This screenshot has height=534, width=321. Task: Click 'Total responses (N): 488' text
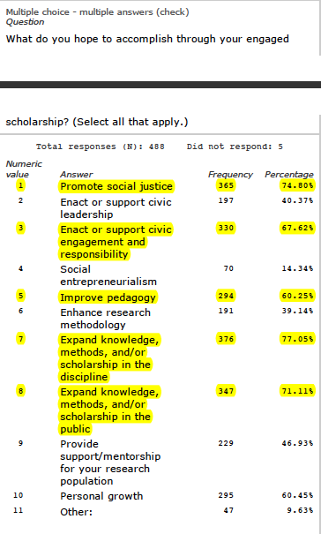pyautogui.click(x=101, y=147)
